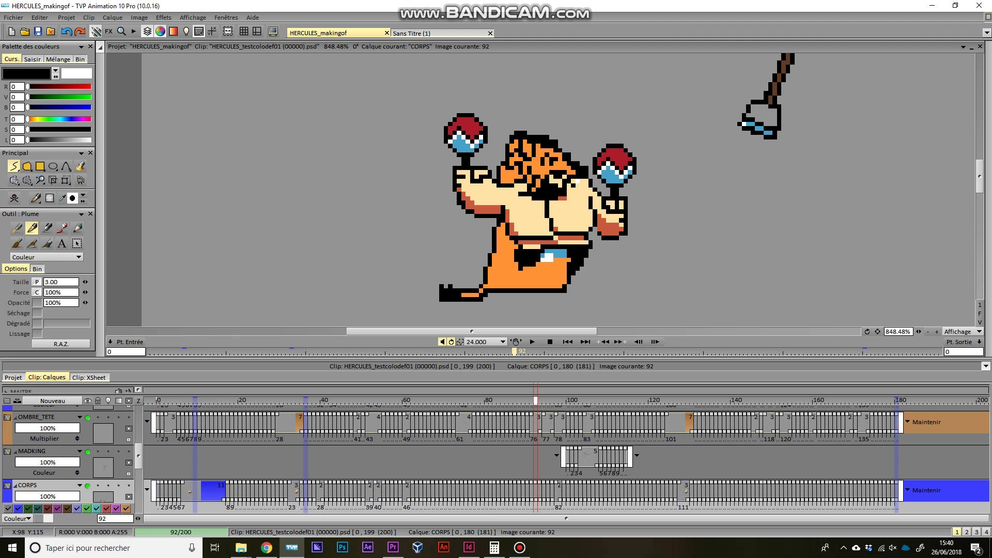Open the Effets menu
Screen dimensions: 992x558
(163, 17)
